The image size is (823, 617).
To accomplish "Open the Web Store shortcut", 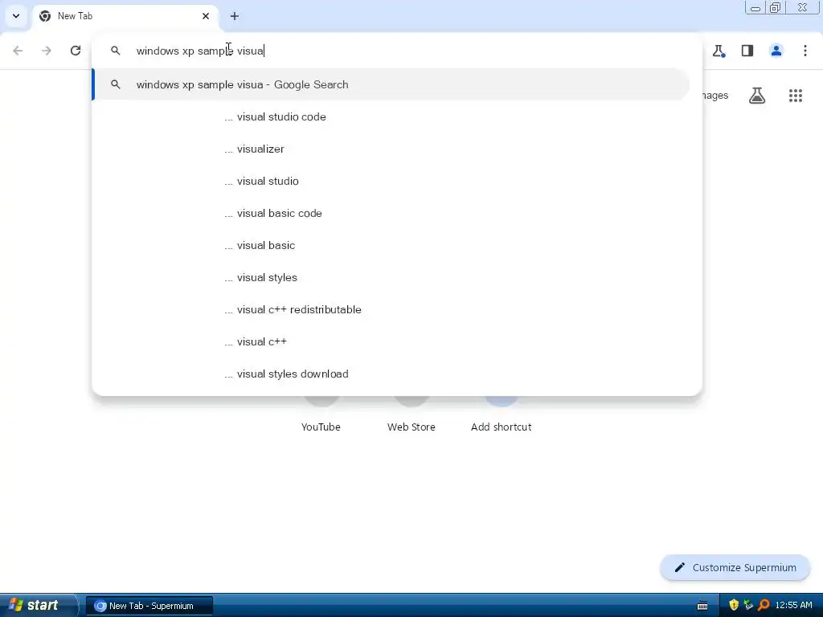I will pyautogui.click(x=411, y=415).
